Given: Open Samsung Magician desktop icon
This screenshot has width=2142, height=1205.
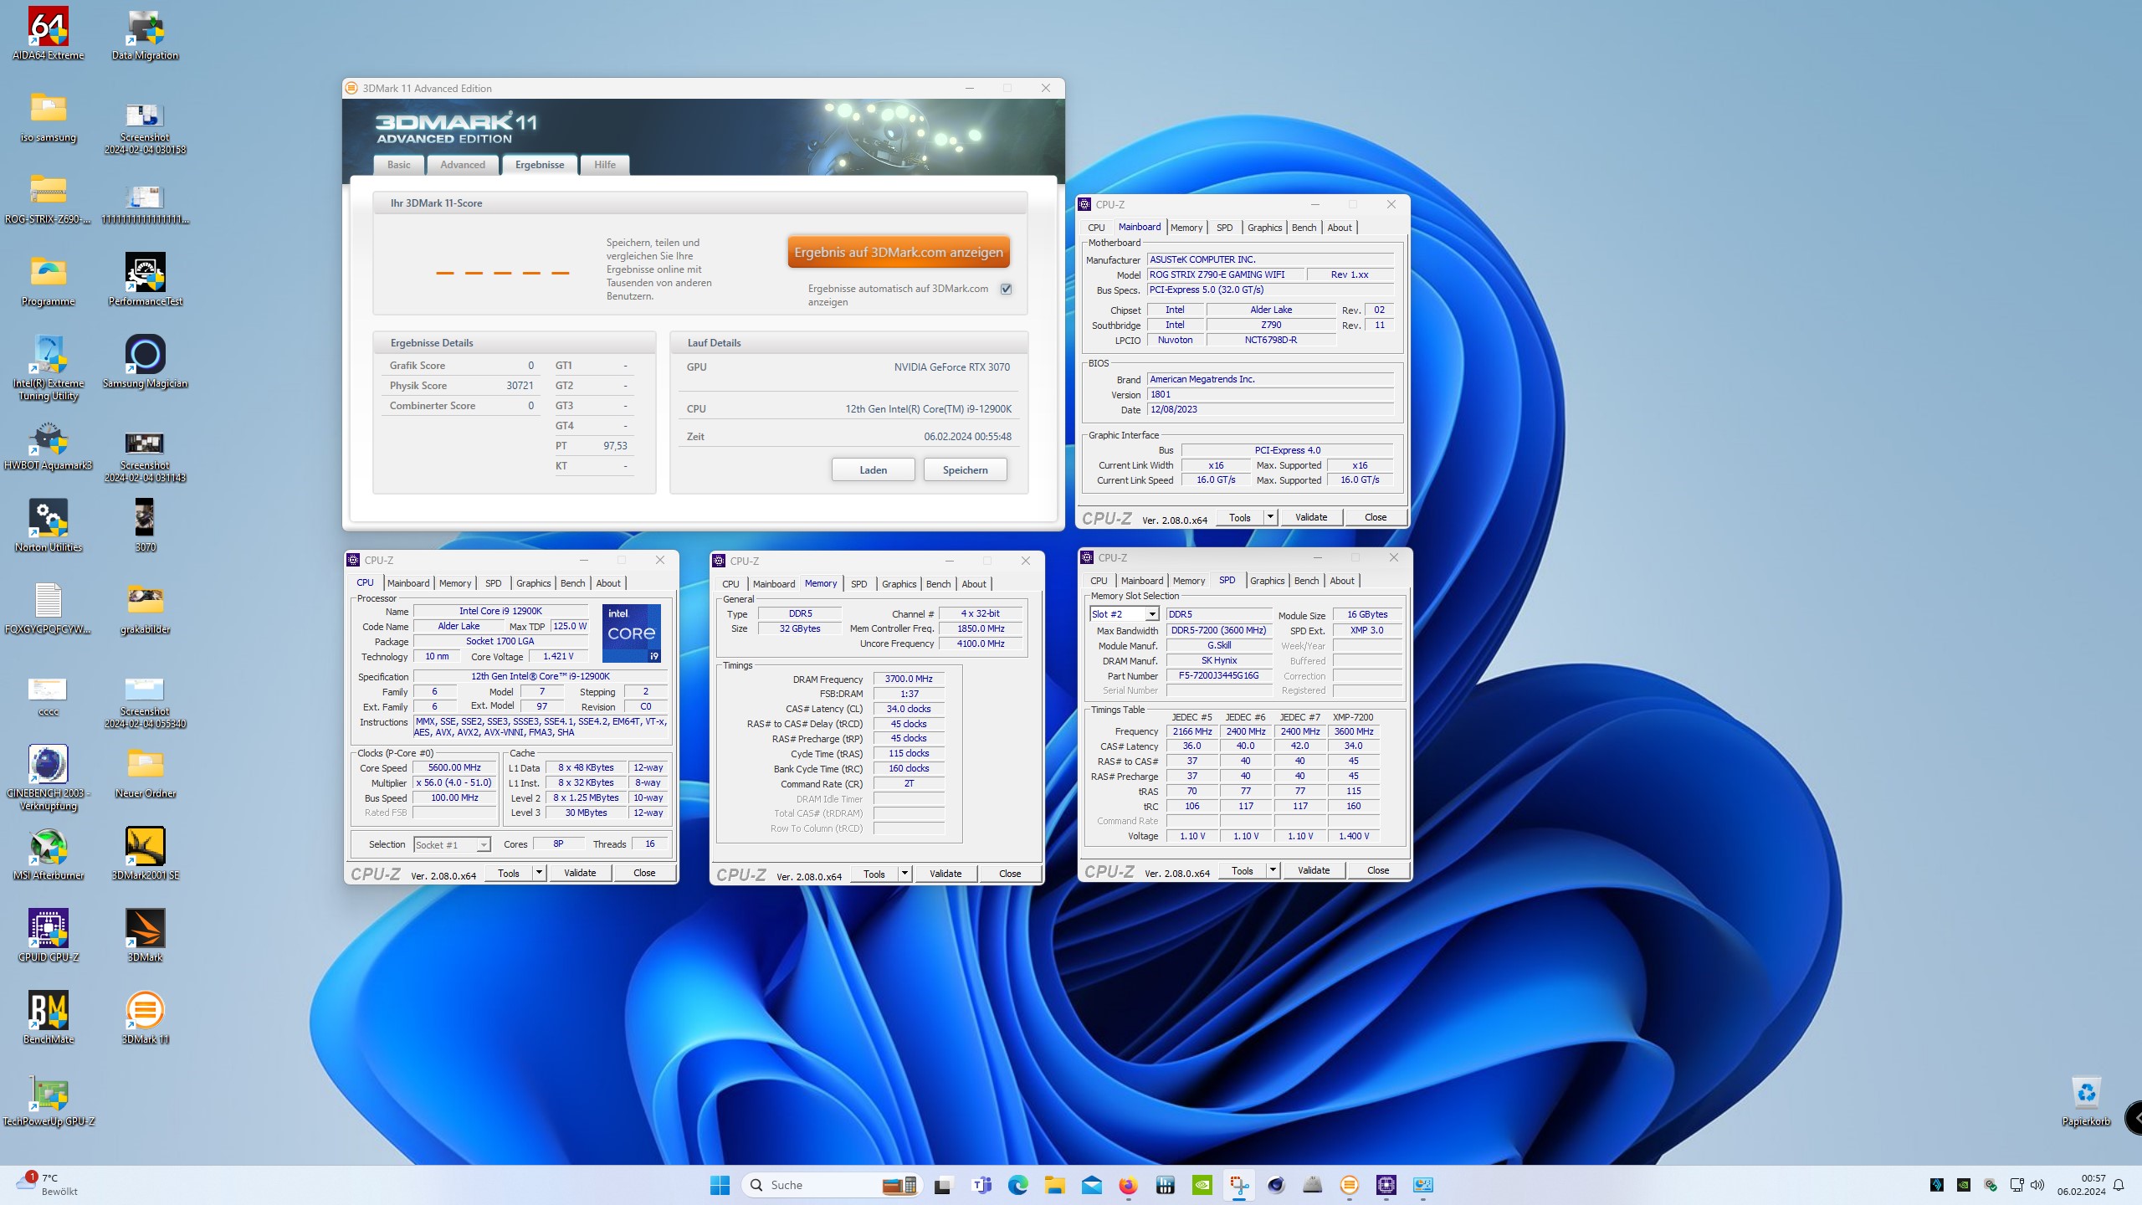Looking at the screenshot, I should tap(145, 362).
